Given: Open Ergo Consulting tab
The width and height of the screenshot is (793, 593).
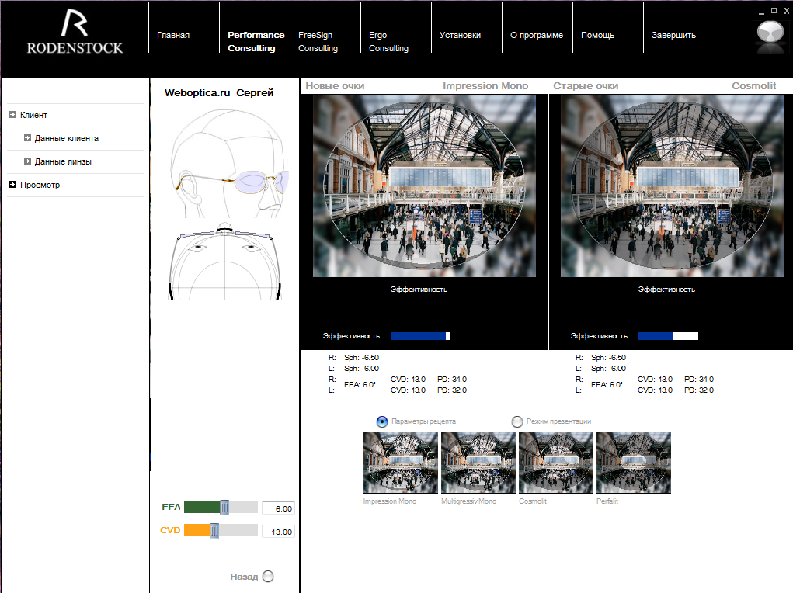Looking at the screenshot, I should (x=388, y=41).
